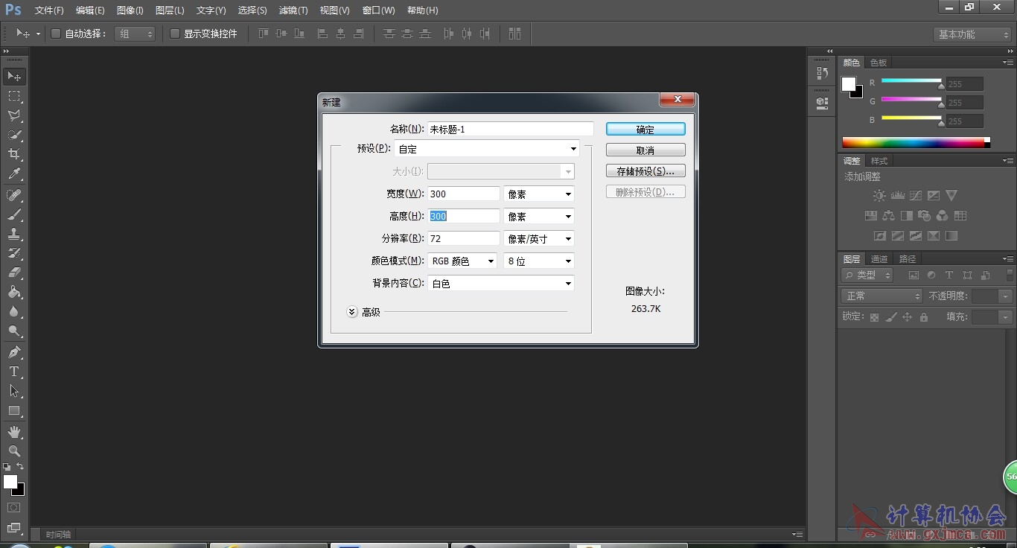The image size is (1017, 548).
Task: Select the Rectangular Marquee tool
Action: pyautogui.click(x=14, y=96)
